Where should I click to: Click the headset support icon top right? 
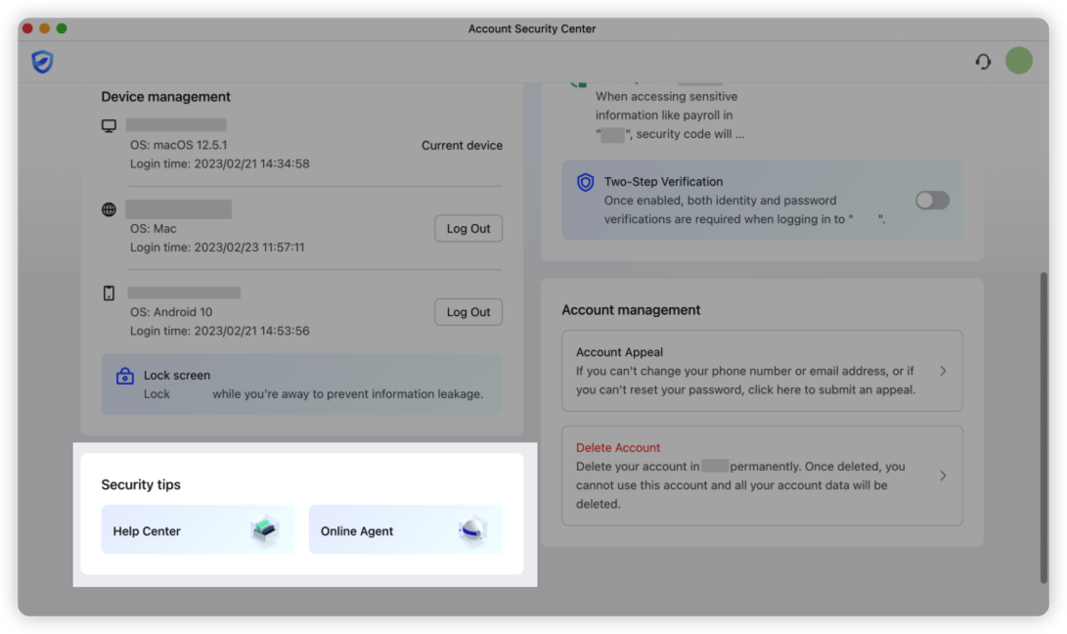[982, 60]
